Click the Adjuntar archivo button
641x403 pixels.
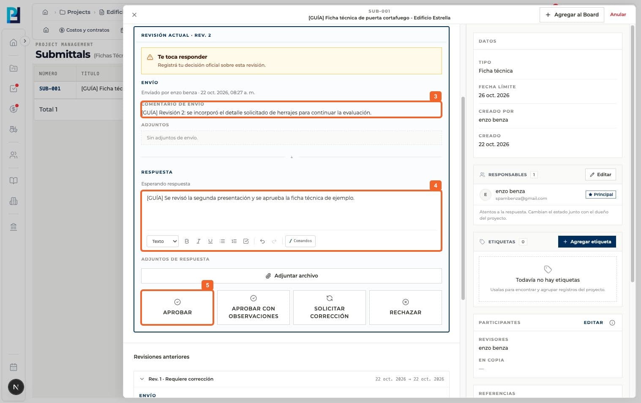(x=292, y=276)
